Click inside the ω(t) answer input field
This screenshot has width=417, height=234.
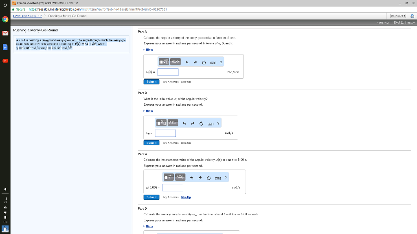click(168, 72)
